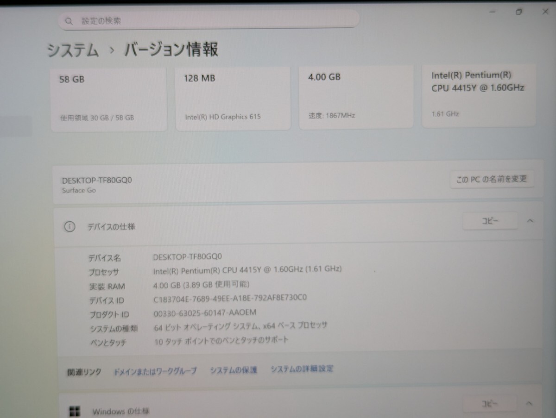Copy Windows specifications with コピー button
This screenshot has width=556, height=418.
(490, 404)
